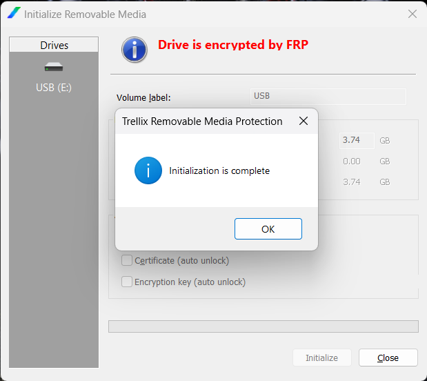Click the "Initialization is complete" text
Screen dimensions: 427x381
click(x=219, y=170)
